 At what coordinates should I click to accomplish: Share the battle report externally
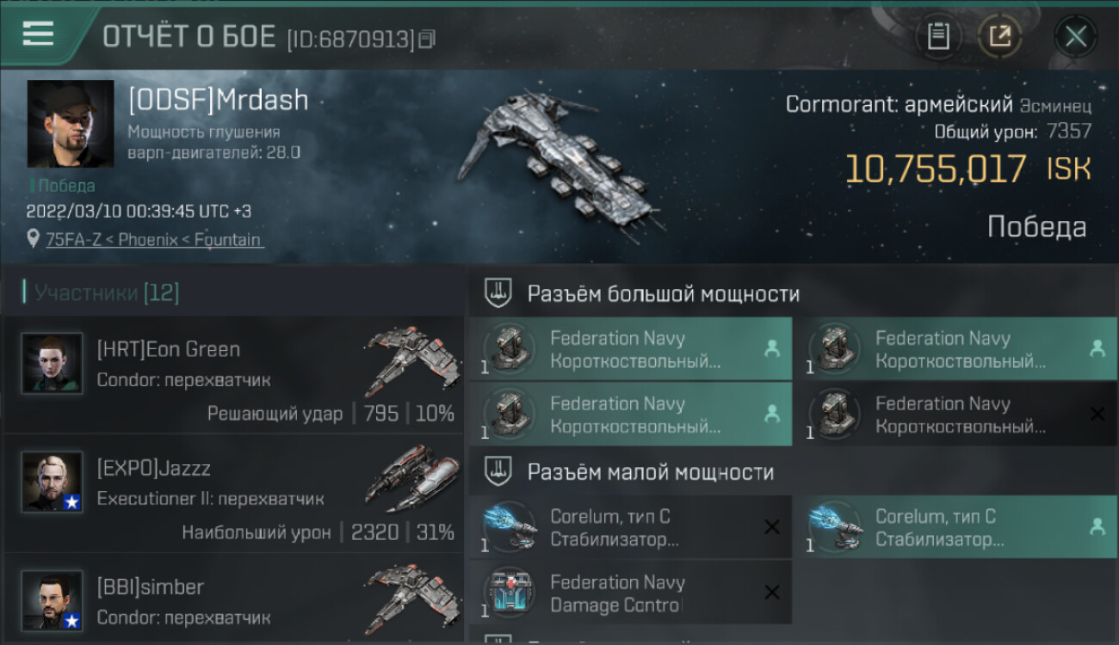pyautogui.click(x=1000, y=36)
